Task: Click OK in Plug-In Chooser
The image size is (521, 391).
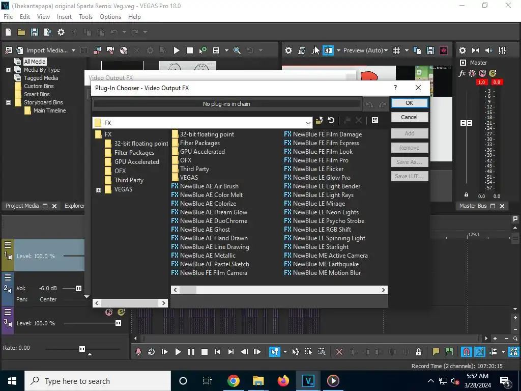Action: (410, 103)
